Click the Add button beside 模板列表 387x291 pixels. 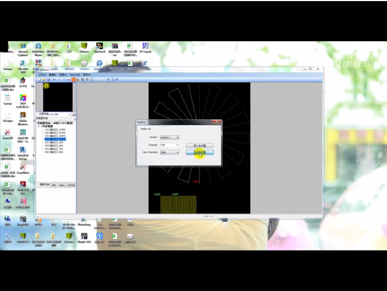(53, 185)
